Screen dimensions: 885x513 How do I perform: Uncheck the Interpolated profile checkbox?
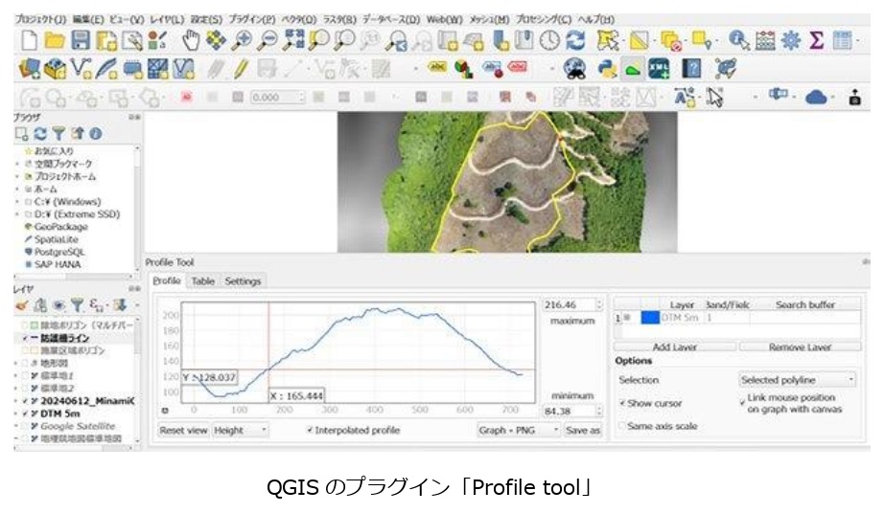309,431
